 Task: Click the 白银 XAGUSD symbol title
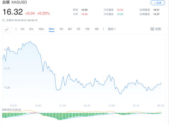tap(15, 2)
